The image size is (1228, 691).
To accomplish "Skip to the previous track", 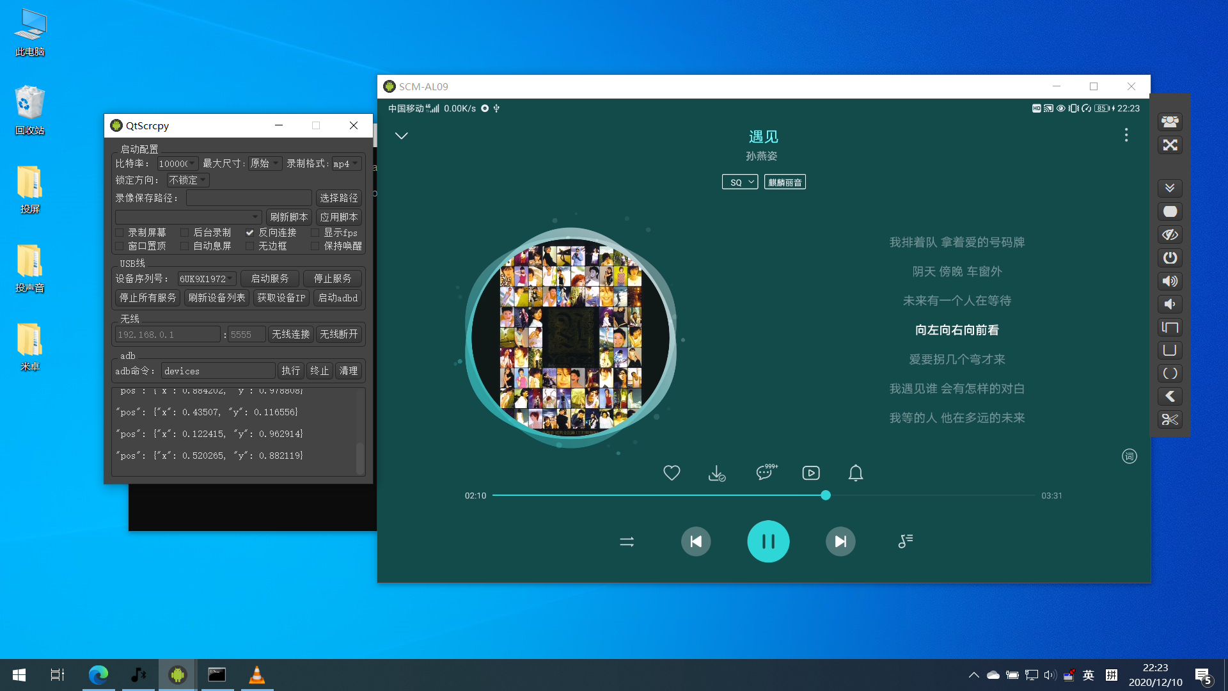I will pos(696,541).
